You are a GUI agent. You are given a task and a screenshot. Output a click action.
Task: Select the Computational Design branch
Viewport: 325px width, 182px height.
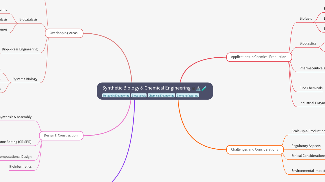16,157
